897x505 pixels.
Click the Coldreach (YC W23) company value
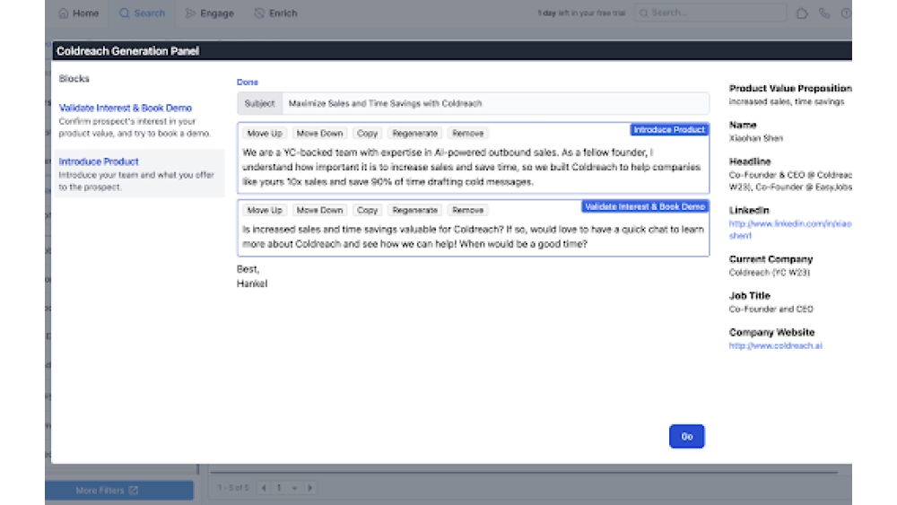pos(769,273)
